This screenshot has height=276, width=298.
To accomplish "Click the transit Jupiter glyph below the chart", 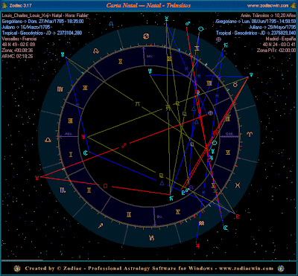I will click(x=197, y=246).
